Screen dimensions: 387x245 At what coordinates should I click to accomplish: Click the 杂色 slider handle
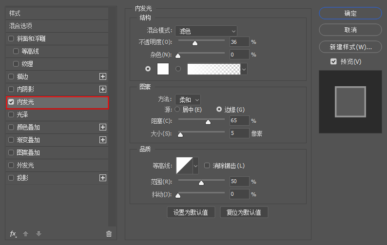point(178,56)
